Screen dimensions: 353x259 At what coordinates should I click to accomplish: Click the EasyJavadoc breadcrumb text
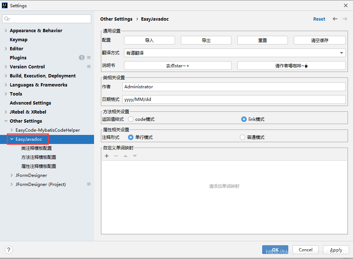(155, 19)
